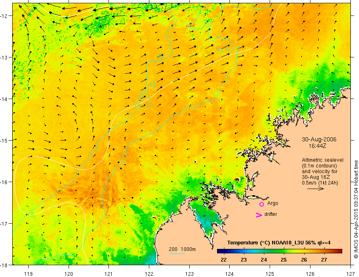359x277 pixels.
Task: Click the latitude label -14
Action: point(5,99)
